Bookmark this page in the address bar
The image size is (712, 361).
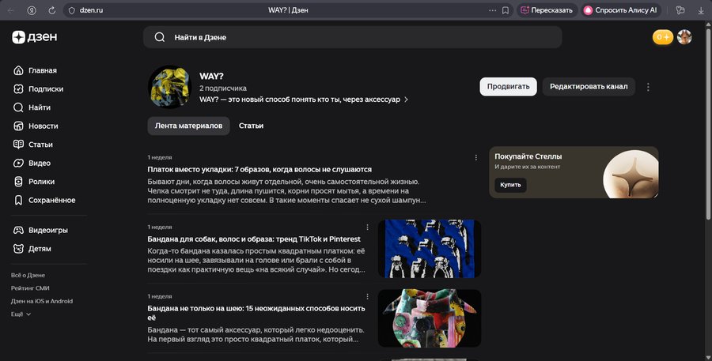pyautogui.click(x=506, y=10)
